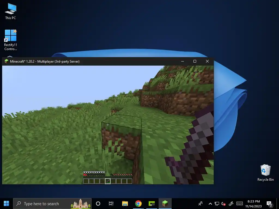Show hidden system tray icons
This screenshot has width=279, height=209.
[x=210, y=204]
